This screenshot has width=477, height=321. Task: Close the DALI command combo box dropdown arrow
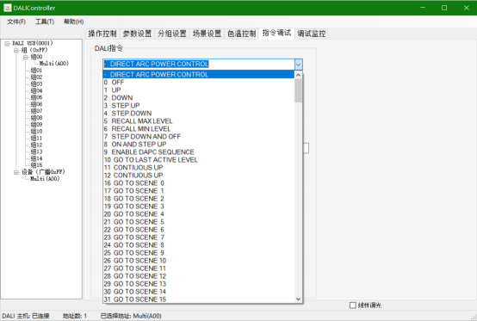tap(299, 65)
